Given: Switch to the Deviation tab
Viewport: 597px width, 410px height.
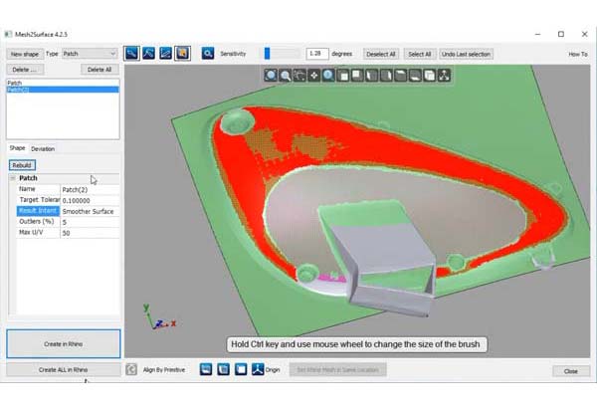Looking at the screenshot, I should click(43, 148).
